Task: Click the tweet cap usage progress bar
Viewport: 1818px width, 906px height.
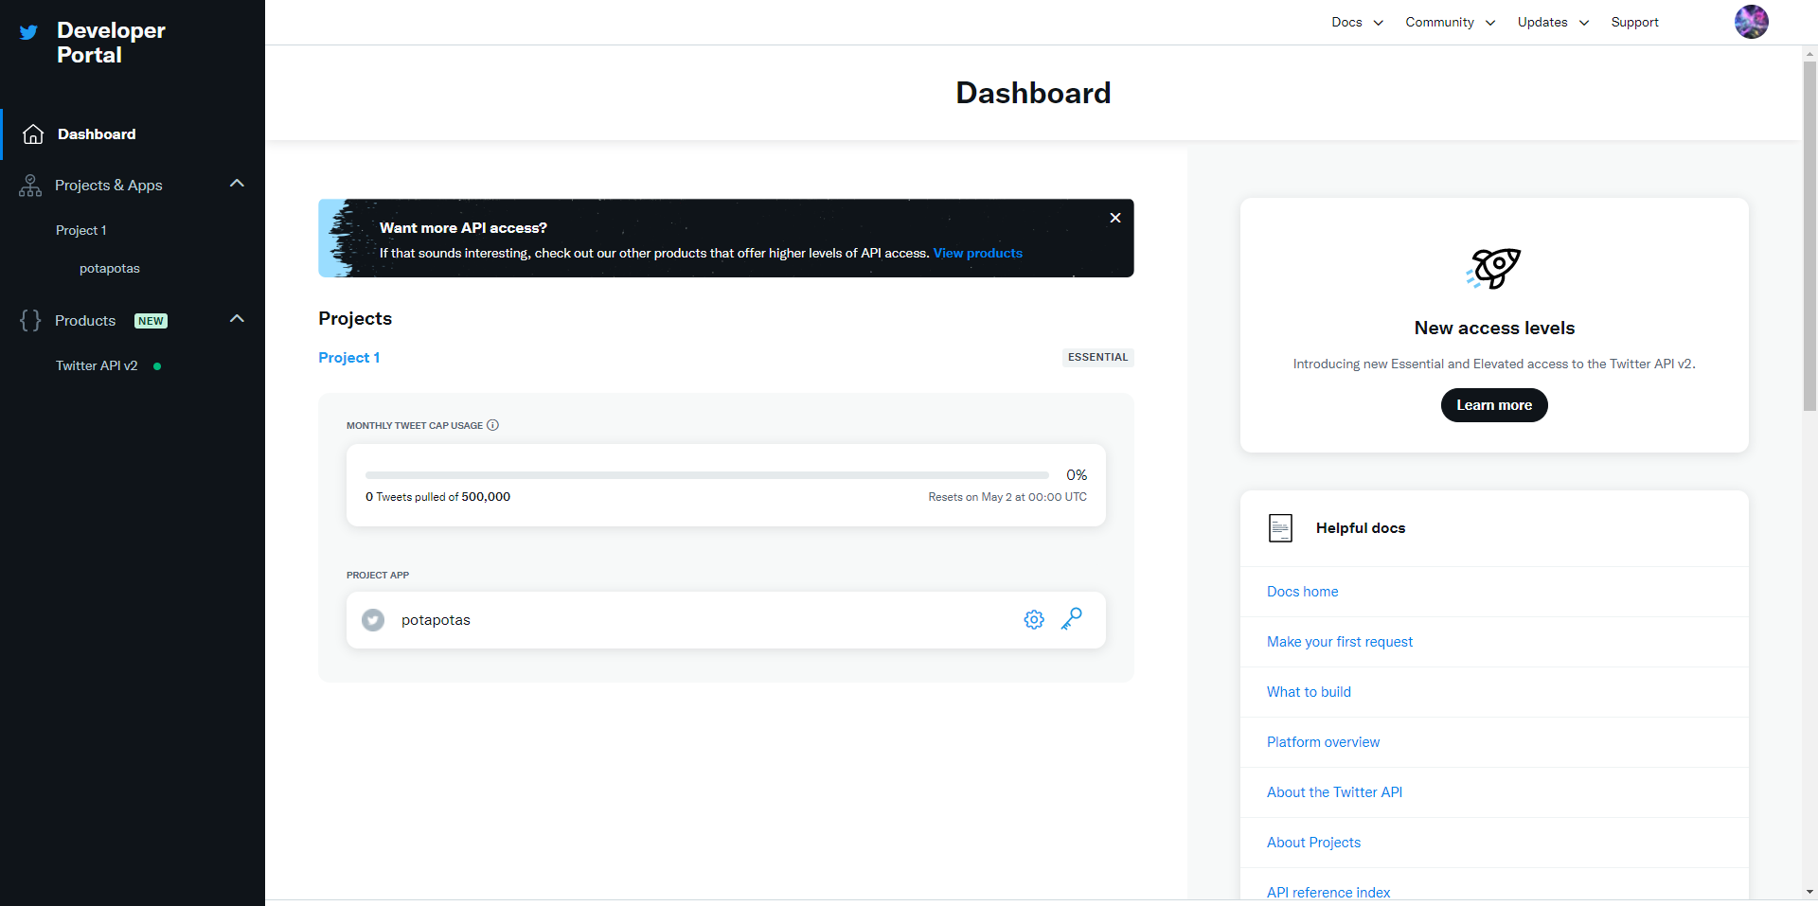Action: point(706,475)
